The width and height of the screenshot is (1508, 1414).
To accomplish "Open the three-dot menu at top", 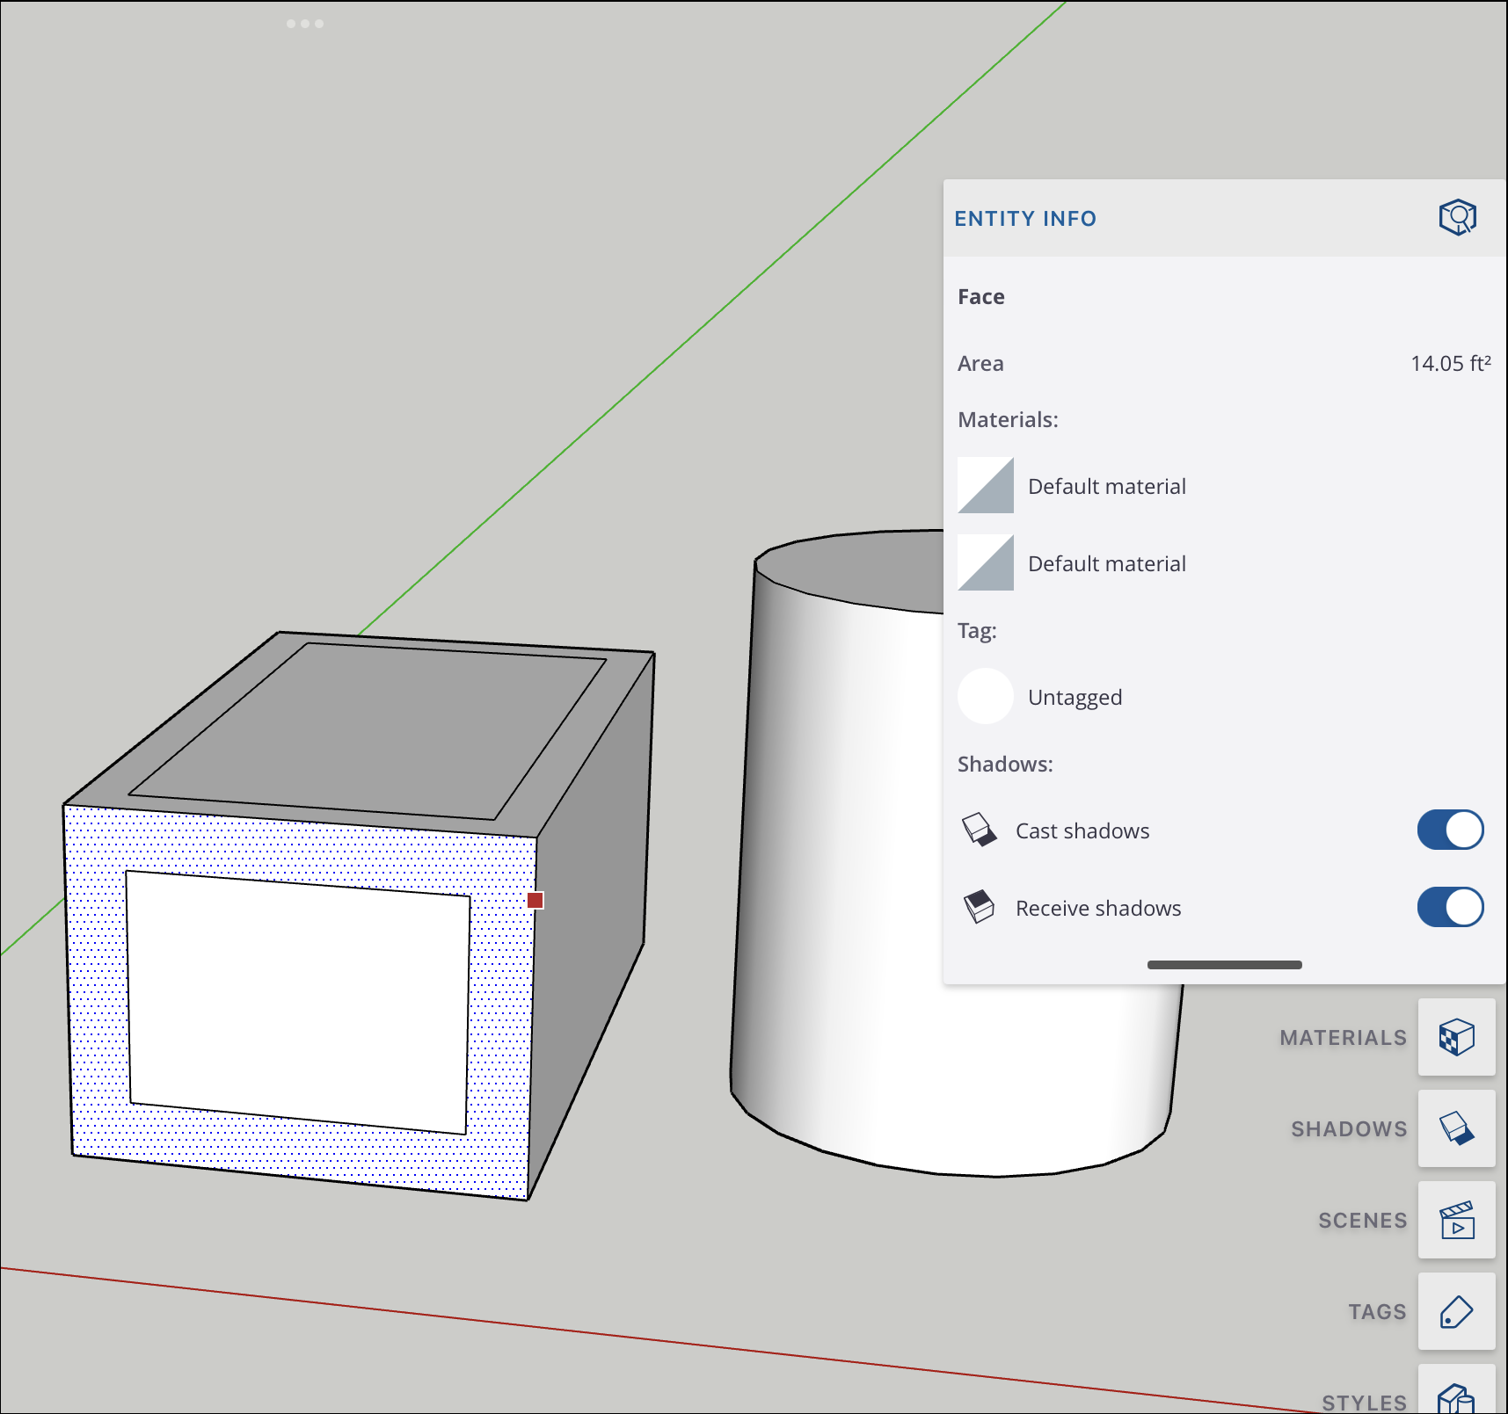I will [305, 24].
